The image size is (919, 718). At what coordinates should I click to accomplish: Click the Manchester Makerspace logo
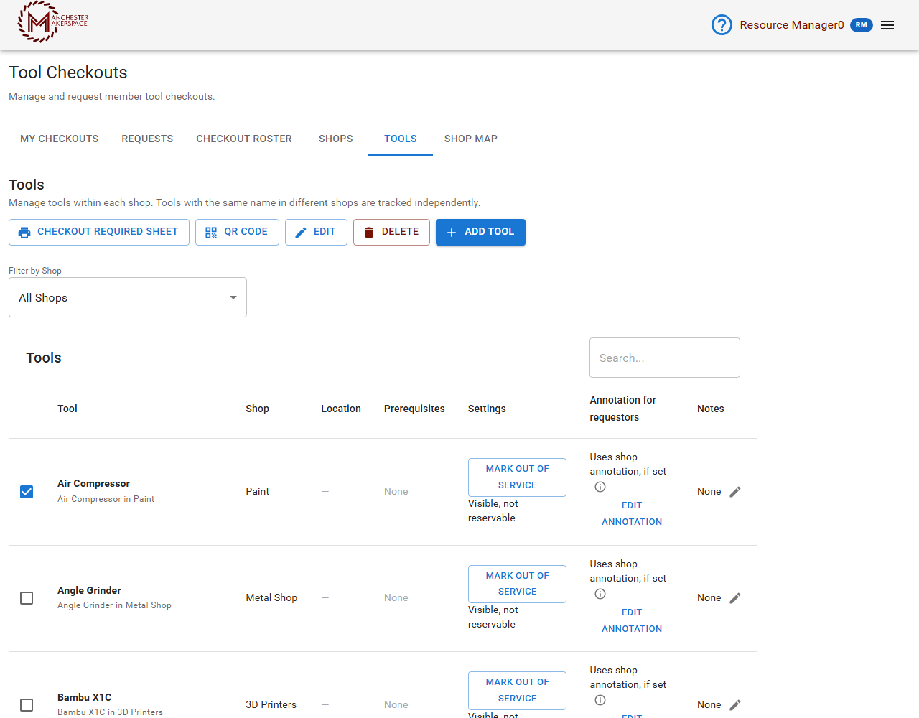53,22
